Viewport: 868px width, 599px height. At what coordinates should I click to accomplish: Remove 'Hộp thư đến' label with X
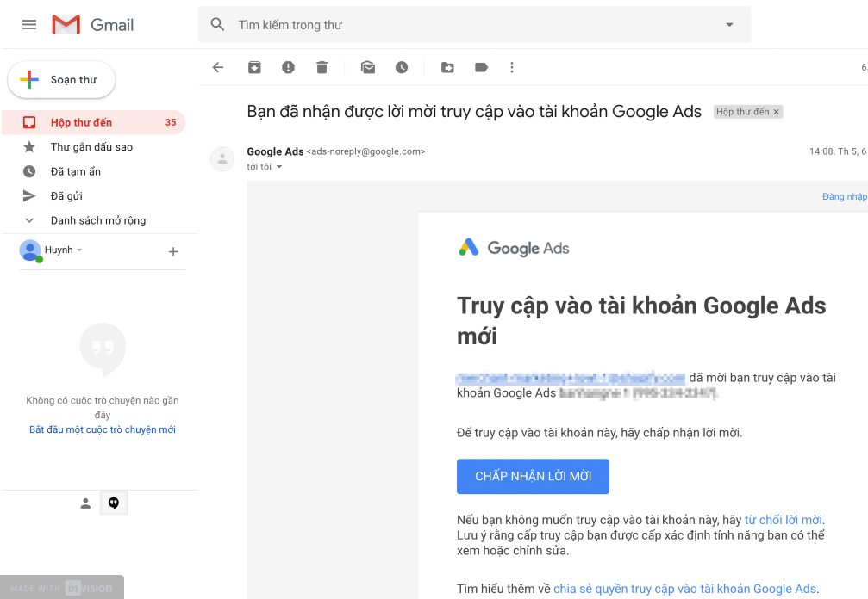point(776,112)
